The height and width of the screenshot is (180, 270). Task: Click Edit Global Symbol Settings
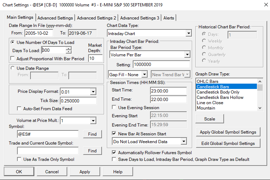[228, 143]
